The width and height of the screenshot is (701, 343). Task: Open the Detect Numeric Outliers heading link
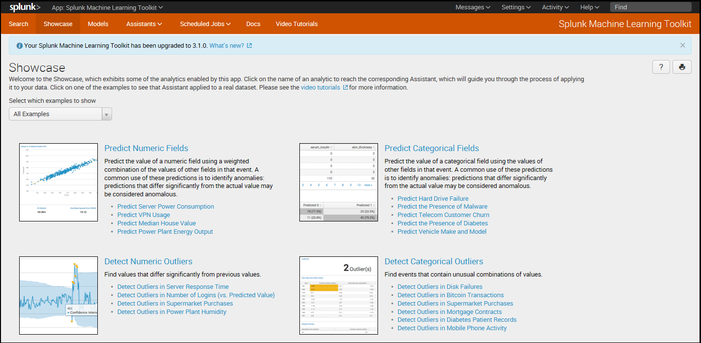pyautogui.click(x=148, y=261)
